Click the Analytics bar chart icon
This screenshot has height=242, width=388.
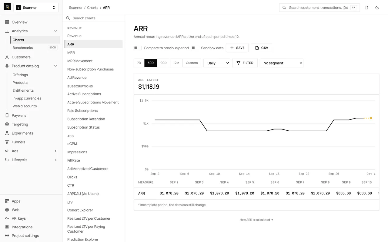[7, 31]
